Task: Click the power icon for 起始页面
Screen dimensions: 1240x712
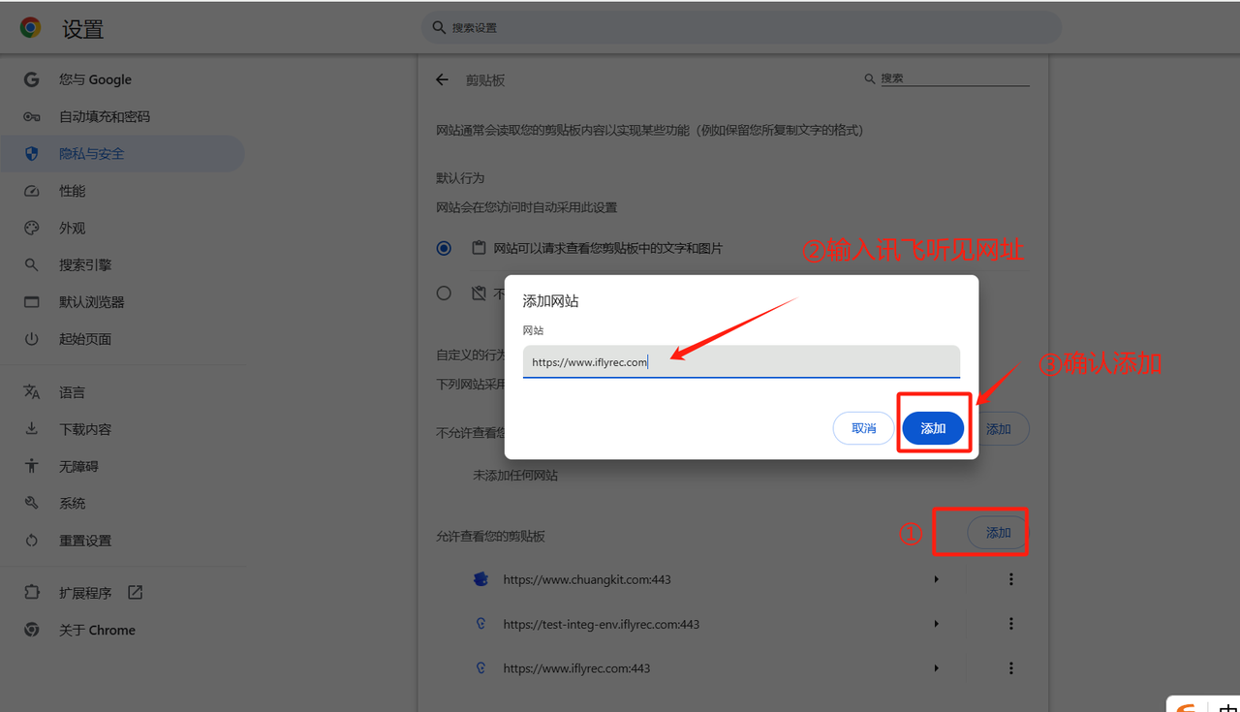Action: pos(32,339)
